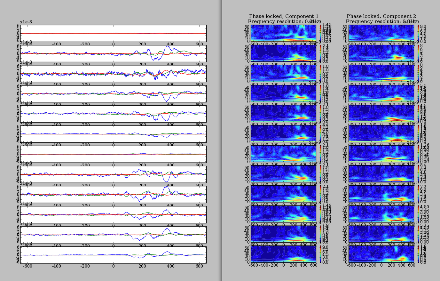Click the x1e-8 exponent label above top waveform
440x281 pixels.
pos(26,22)
